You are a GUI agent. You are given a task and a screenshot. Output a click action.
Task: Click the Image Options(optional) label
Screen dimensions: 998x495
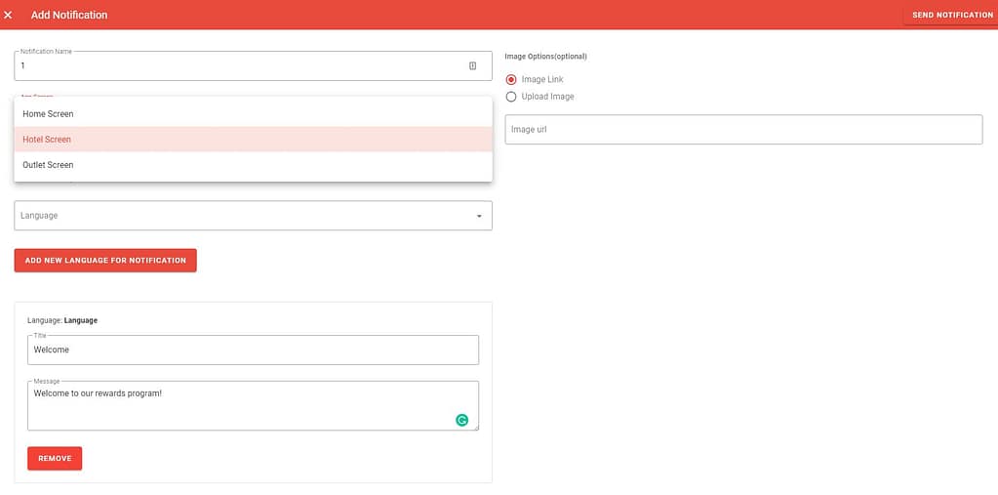[x=545, y=57]
